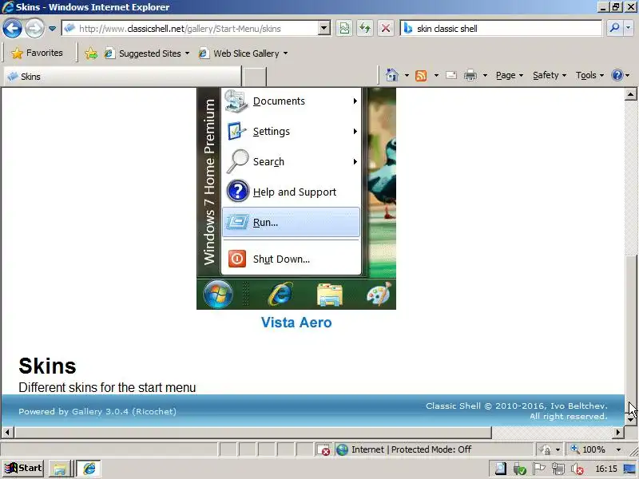This screenshot has width=639, height=479.
Task: Open the Favorites center
Action: 37,53
